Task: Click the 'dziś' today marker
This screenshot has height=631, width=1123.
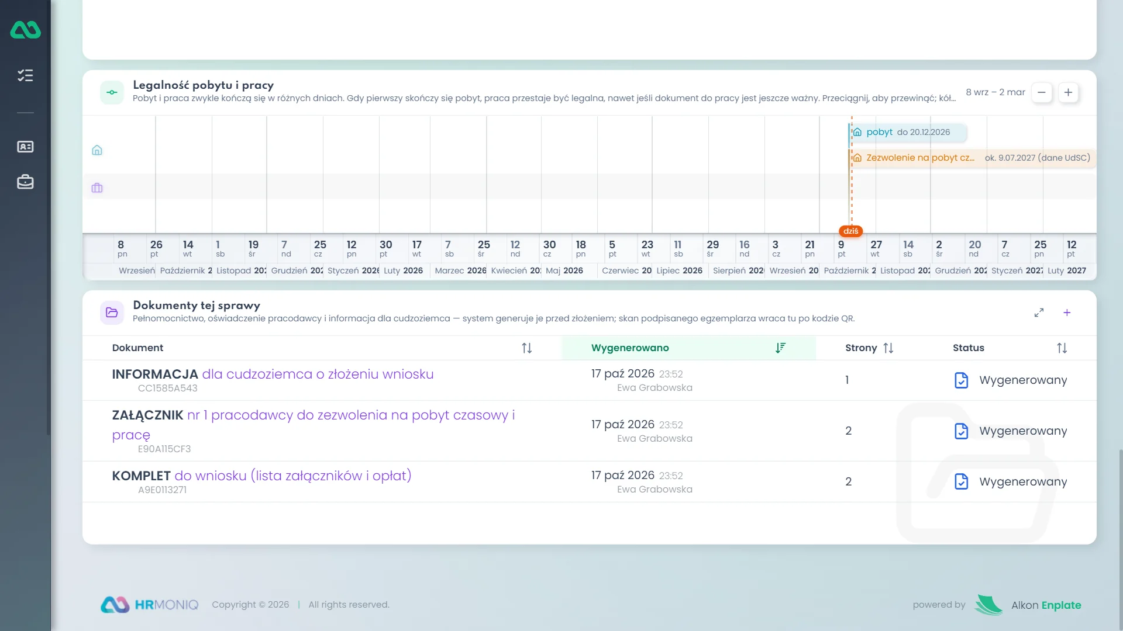Action: coord(850,231)
